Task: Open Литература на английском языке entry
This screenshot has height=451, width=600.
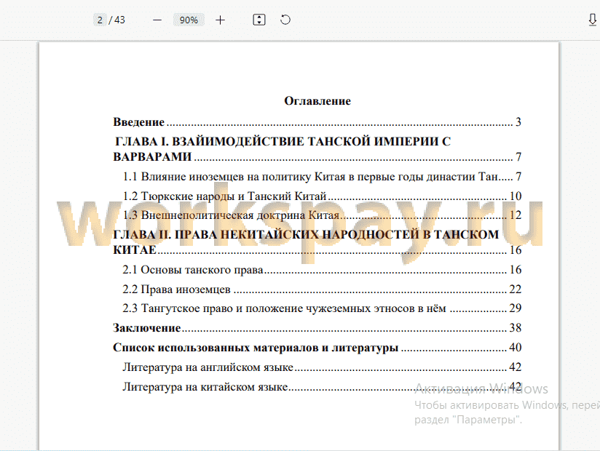Action: coord(322,367)
